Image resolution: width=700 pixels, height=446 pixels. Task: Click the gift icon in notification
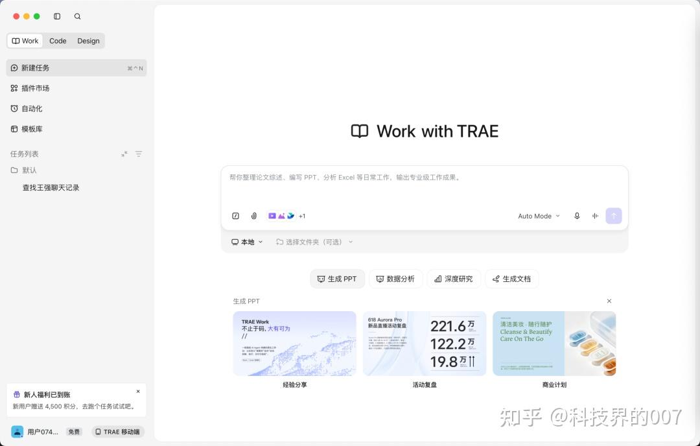pyautogui.click(x=16, y=395)
